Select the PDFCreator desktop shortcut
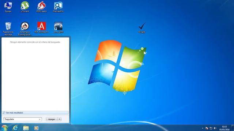This screenshot has width=234, height=131. pyautogui.click(x=41, y=7)
